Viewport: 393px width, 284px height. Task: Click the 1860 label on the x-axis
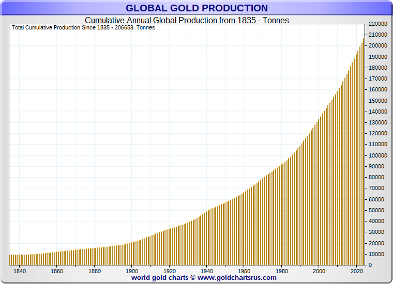(57, 271)
